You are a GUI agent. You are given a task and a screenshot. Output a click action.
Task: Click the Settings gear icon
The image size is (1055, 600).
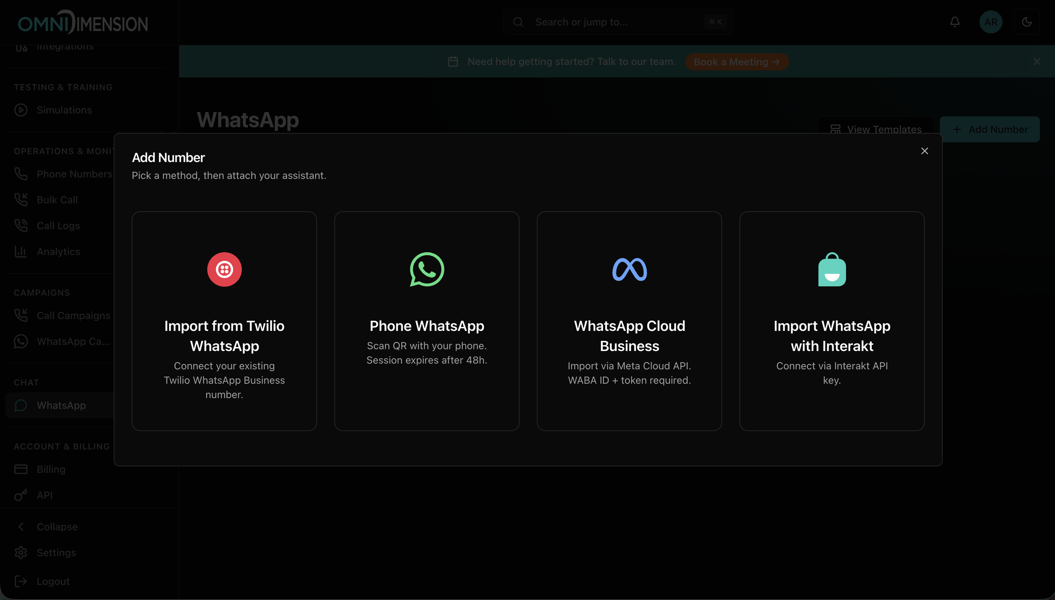[21, 553]
